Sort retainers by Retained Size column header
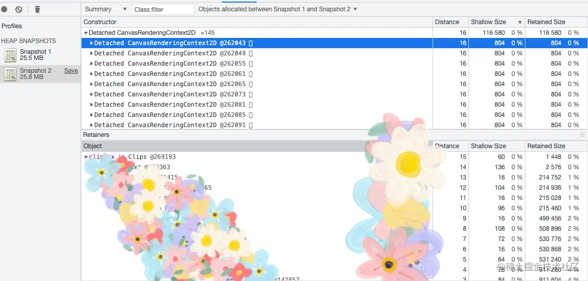Screen dimensions: 588x281 coord(556,146)
